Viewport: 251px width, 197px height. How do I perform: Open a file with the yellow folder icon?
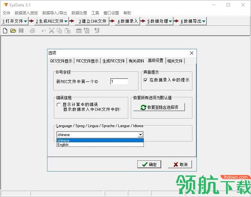[x=13, y=30]
